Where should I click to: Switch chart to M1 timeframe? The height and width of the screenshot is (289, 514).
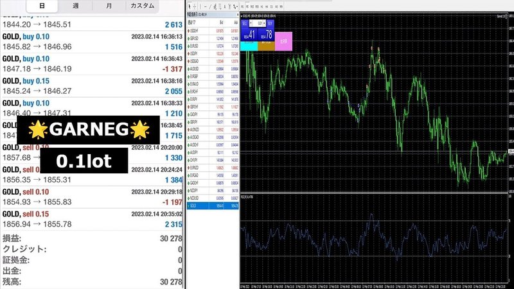[242, 6]
